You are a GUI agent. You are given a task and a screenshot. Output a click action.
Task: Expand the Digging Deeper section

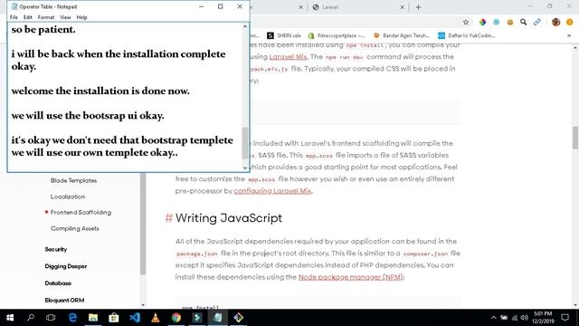[x=66, y=266]
